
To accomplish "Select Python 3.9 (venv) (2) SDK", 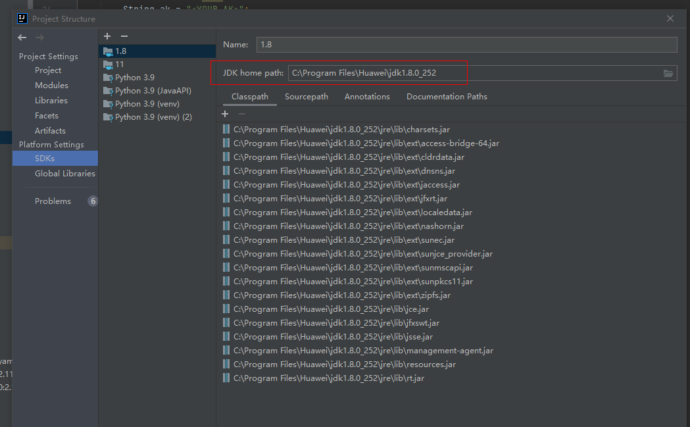I will 153,117.
